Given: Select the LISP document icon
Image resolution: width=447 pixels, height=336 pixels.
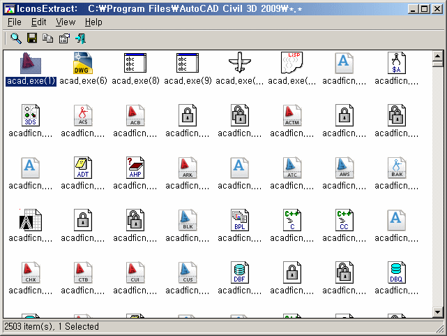Looking at the screenshot, I should click(292, 62).
